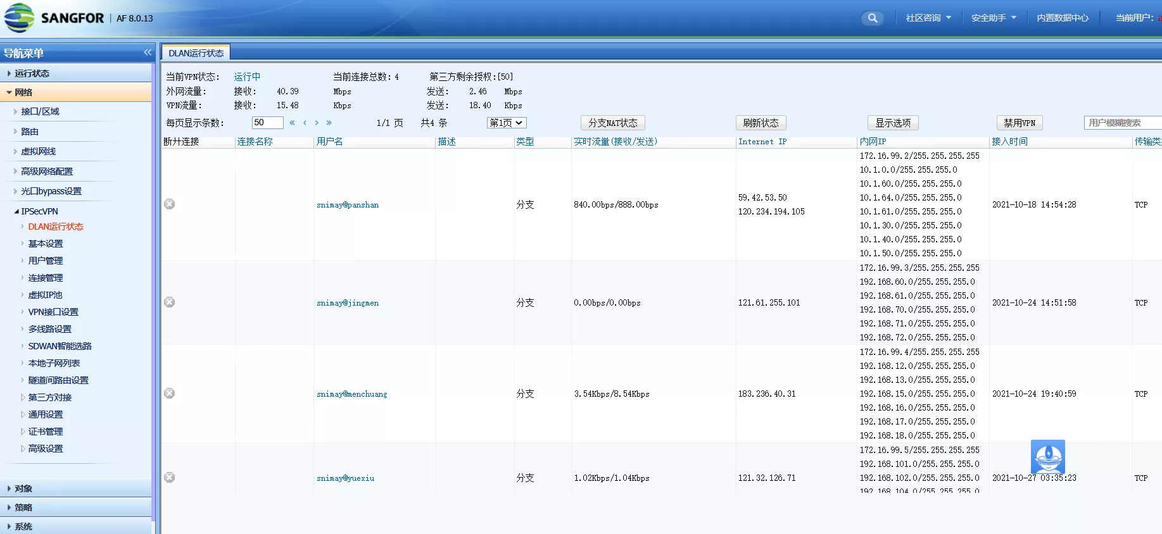Click the 禁用VPN button

1019,123
